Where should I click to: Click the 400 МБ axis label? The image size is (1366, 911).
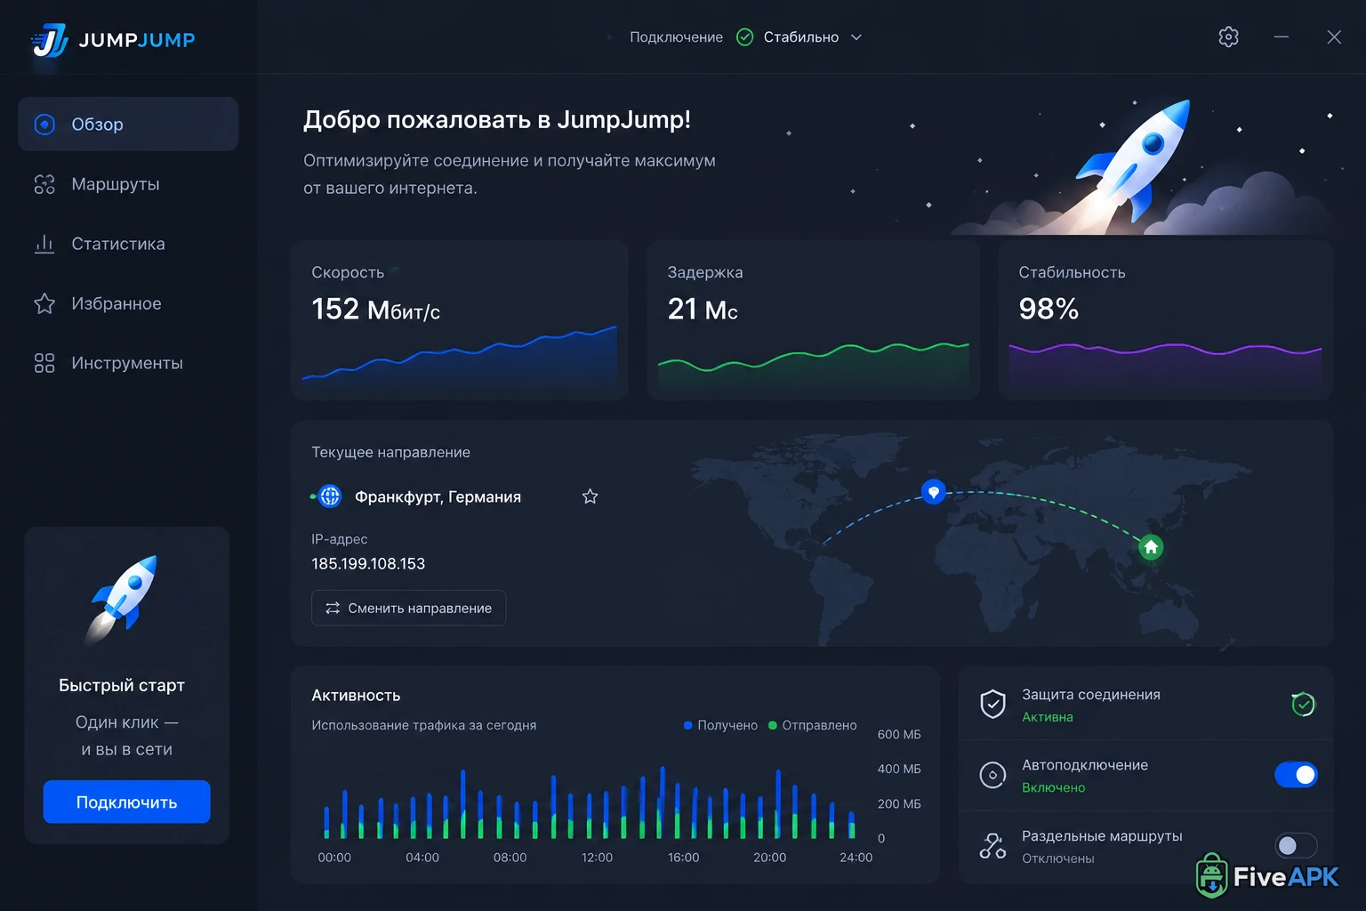(x=899, y=769)
